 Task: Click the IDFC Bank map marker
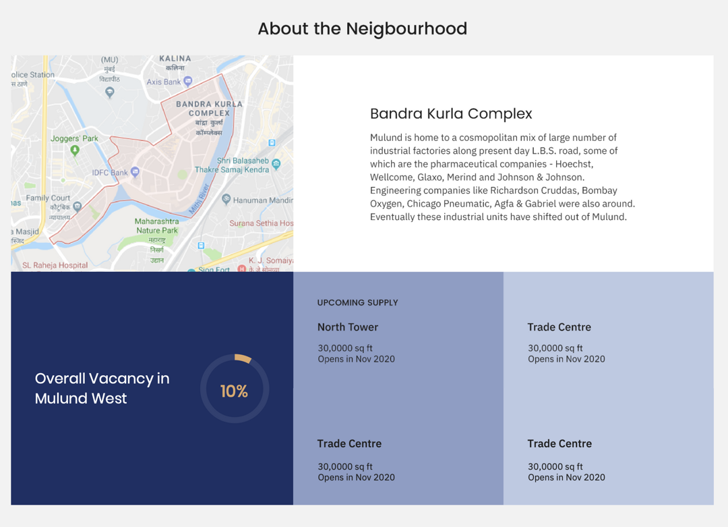(x=135, y=172)
